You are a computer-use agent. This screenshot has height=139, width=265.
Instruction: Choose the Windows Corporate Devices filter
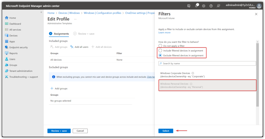pos(207,75)
